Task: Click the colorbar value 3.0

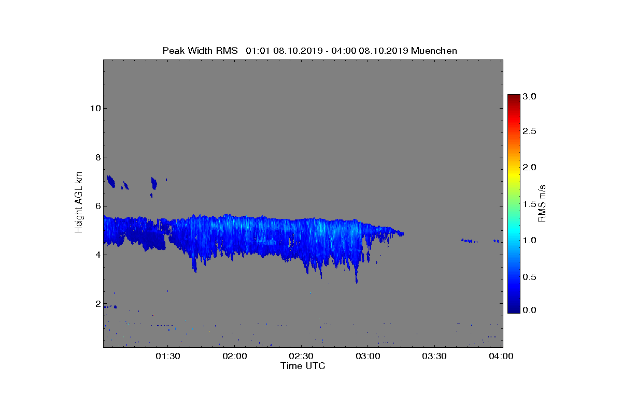Action: (x=529, y=96)
